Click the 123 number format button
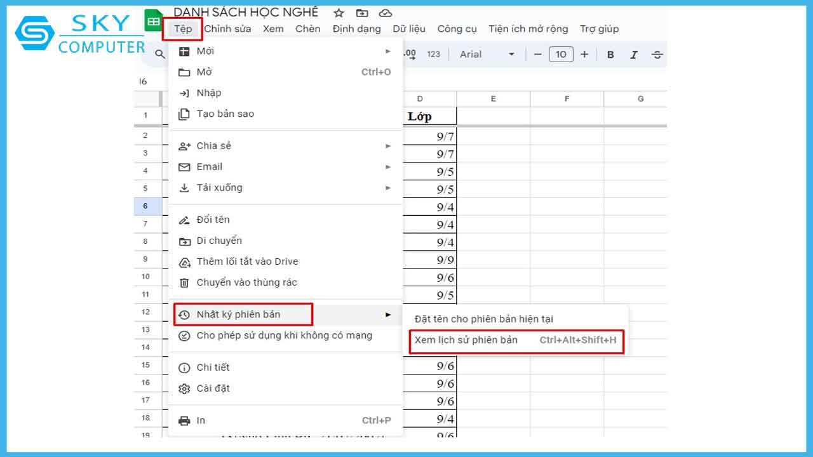This screenshot has height=457, width=813. 434,55
